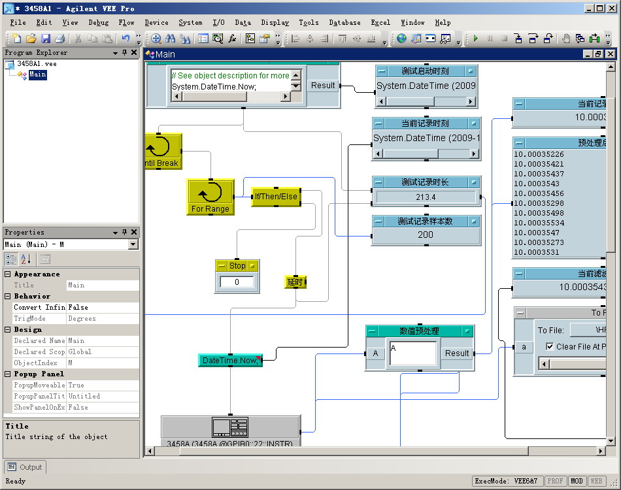Viewport: 621px width, 490px height.
Task: Click the Step Into icon
Action: point(518,39)
